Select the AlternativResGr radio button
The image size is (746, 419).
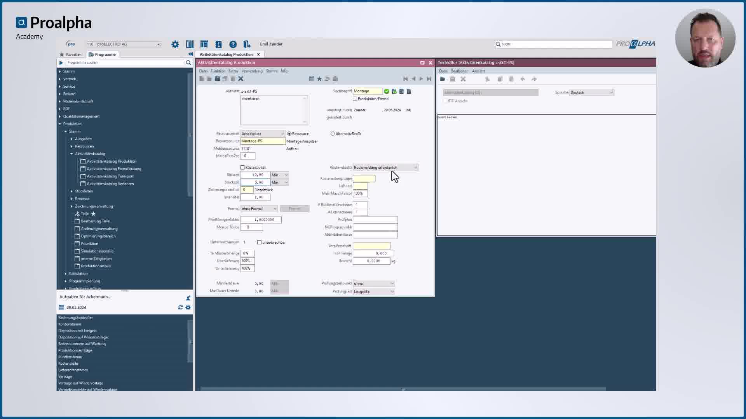[333, 134]
